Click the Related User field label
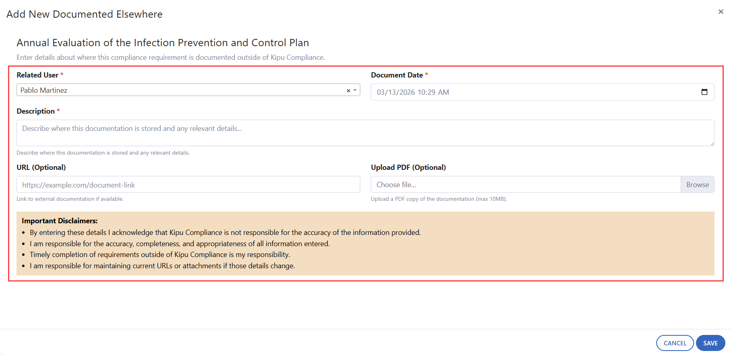The image size is (731, 355). click(37, 75)
